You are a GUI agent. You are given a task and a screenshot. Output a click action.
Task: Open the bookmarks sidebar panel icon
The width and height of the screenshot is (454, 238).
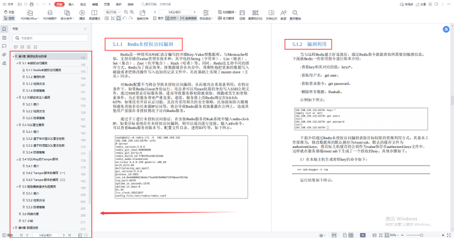click(x=4, y=29)
